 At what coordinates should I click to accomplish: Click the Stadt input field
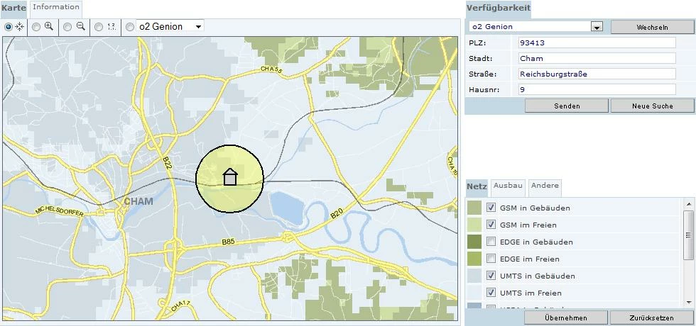[597, 58]
